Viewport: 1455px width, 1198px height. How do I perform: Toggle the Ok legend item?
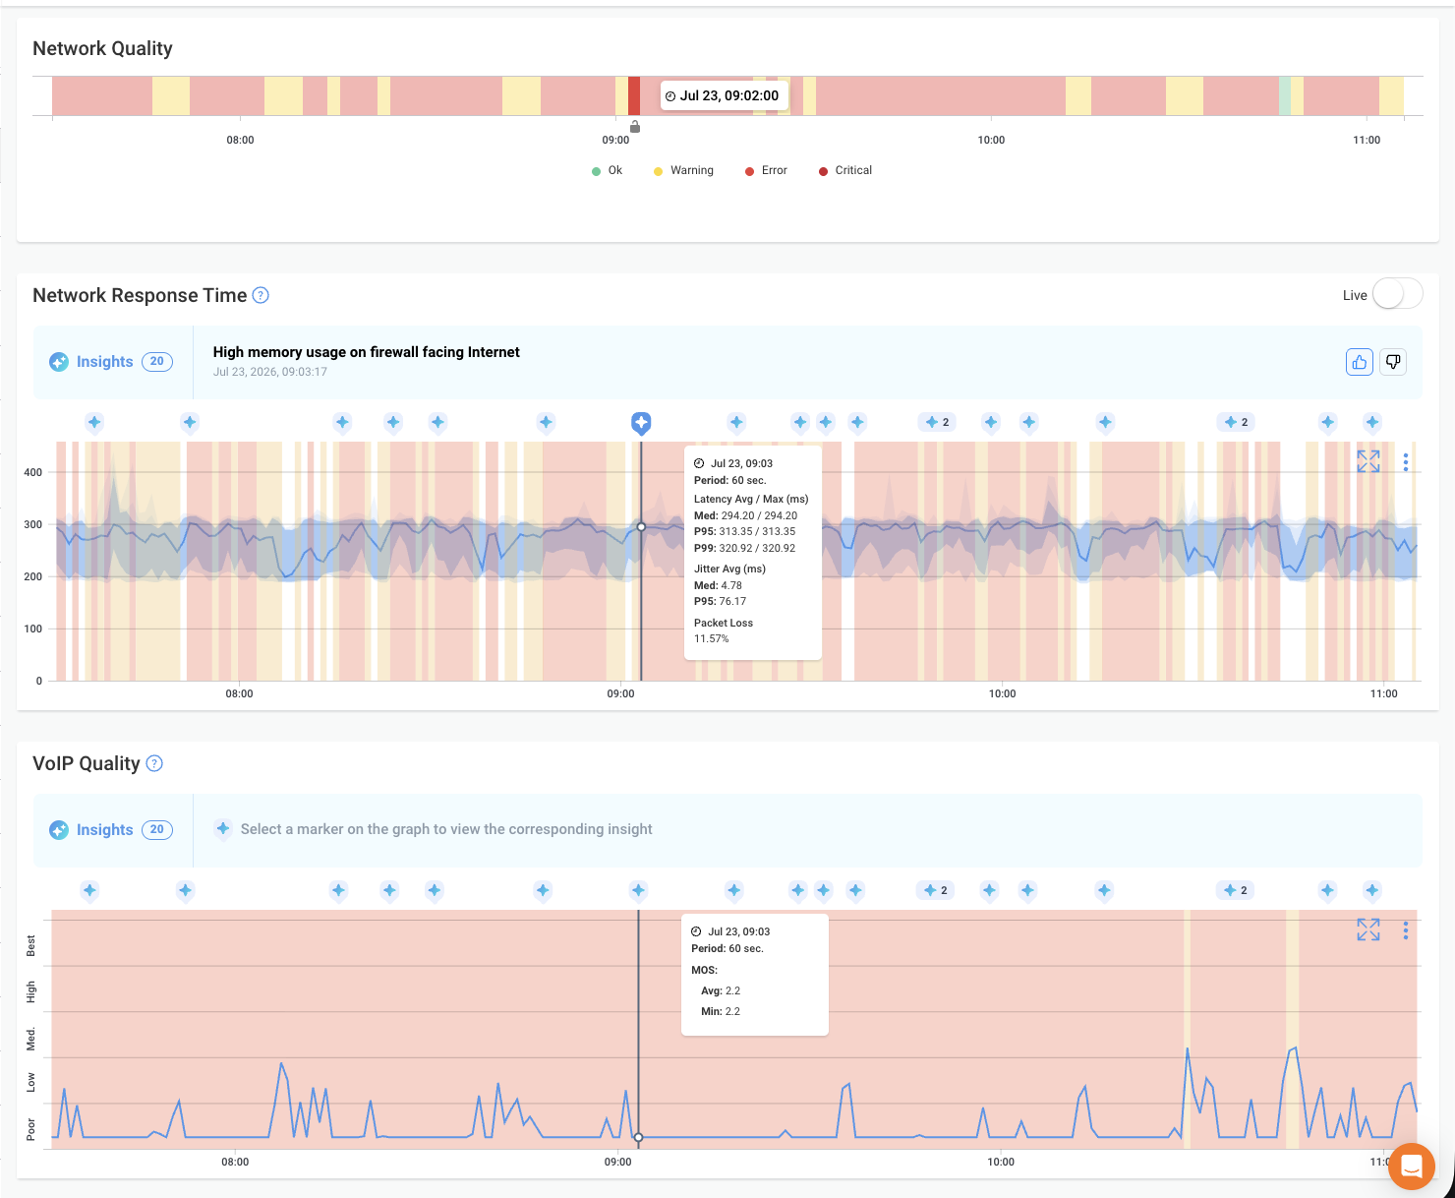[x=607, y=171]
